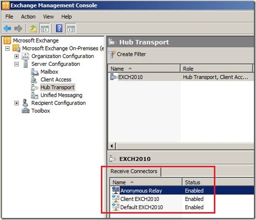Screen dimensions: 256x220
Task: Open the Help question mark icon
Action: click(x=59, y=29)
